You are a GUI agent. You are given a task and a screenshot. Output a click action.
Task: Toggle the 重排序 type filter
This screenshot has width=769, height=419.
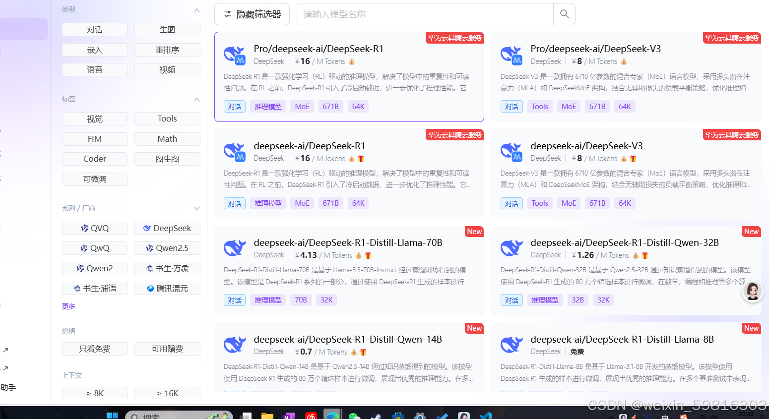(167, 50)
